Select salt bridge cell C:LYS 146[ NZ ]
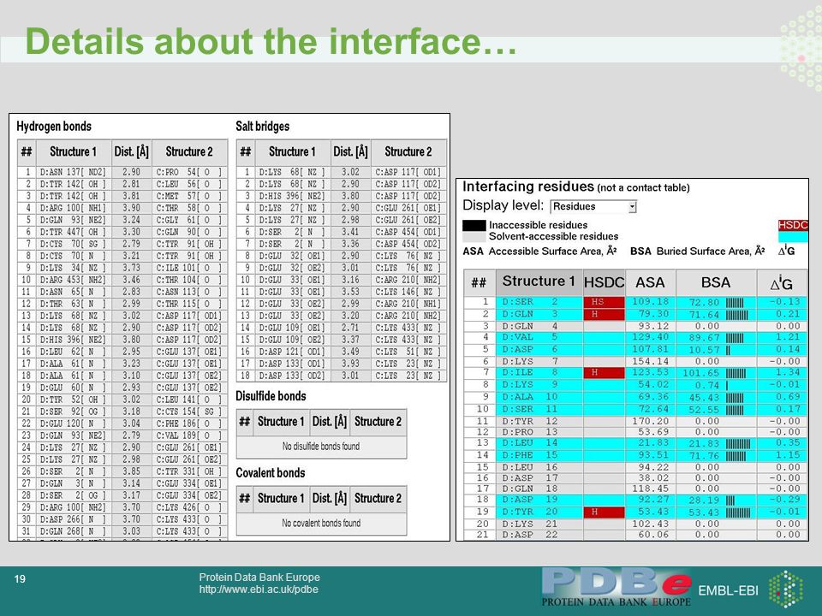The image size is (822, 616). tap(408, 292)
